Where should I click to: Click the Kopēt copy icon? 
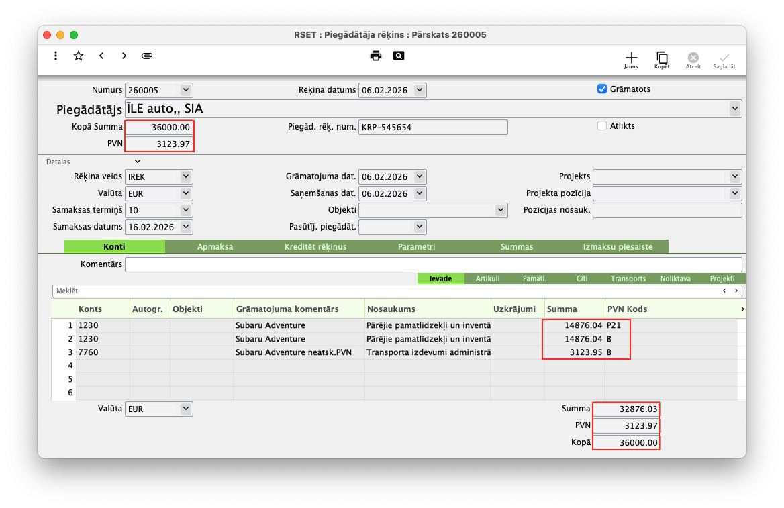coord(662,58)
